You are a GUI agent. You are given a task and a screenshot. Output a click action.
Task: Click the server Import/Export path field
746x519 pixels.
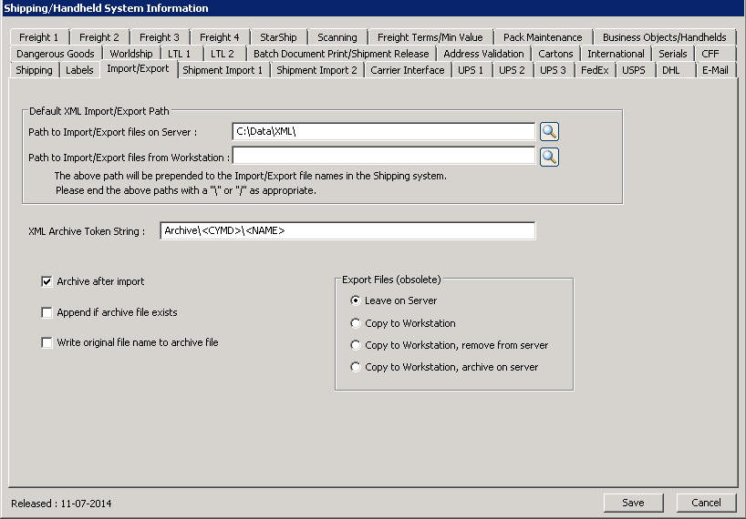(x=383, y=132)
